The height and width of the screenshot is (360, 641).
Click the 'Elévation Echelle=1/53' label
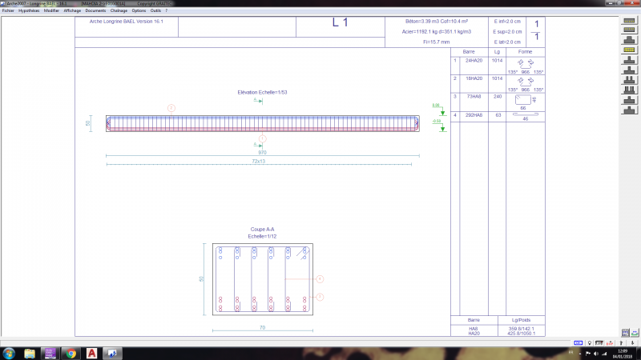(263, 92)
